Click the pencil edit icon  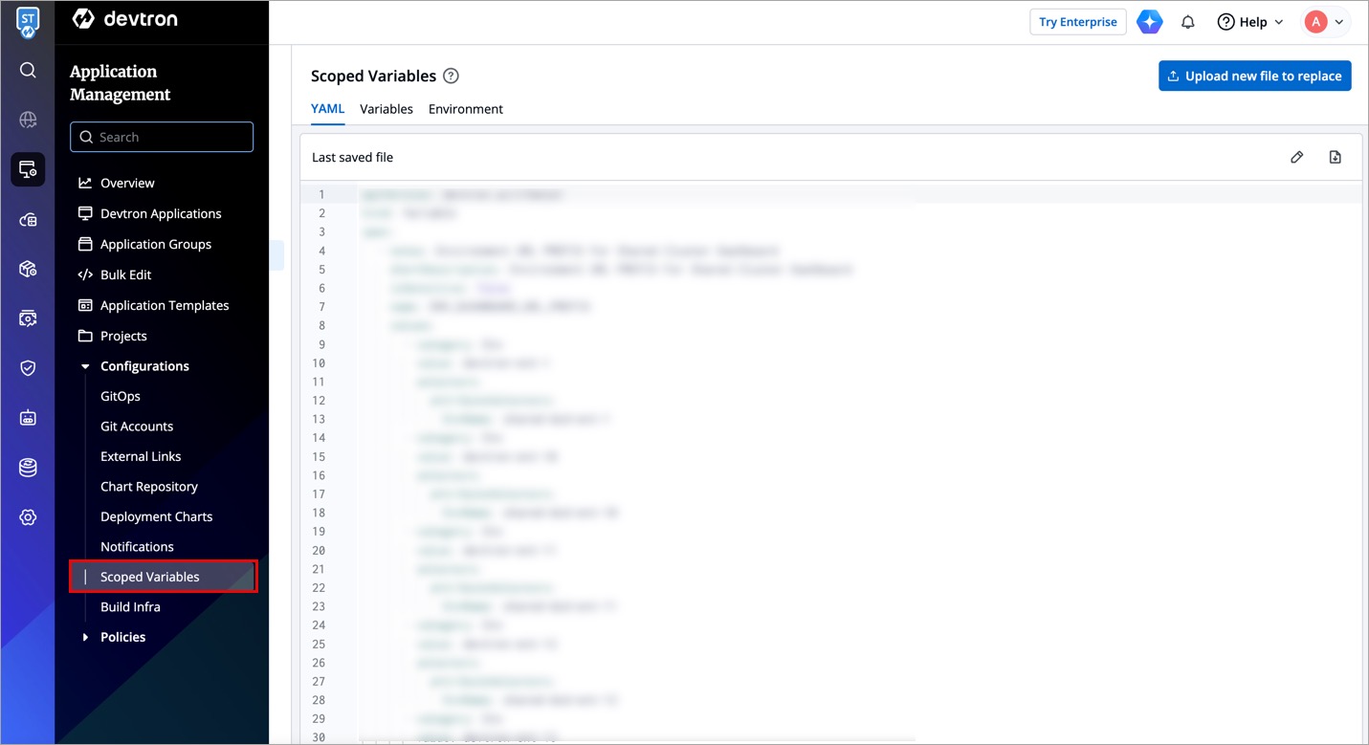1296,157
